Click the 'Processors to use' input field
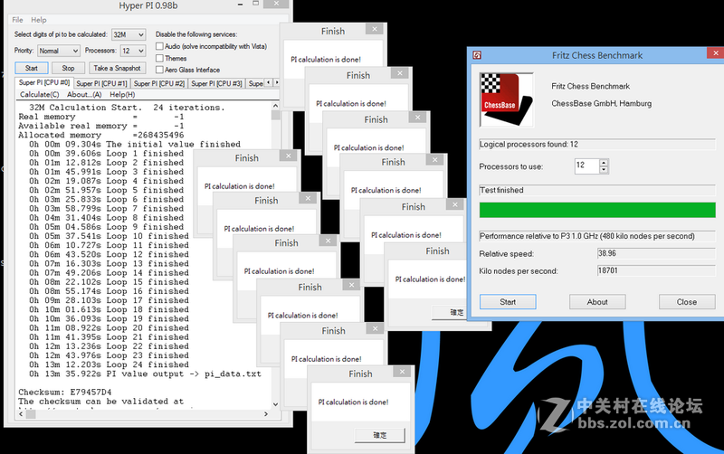This screenshot has height=454, width=724. click(586, 166)
